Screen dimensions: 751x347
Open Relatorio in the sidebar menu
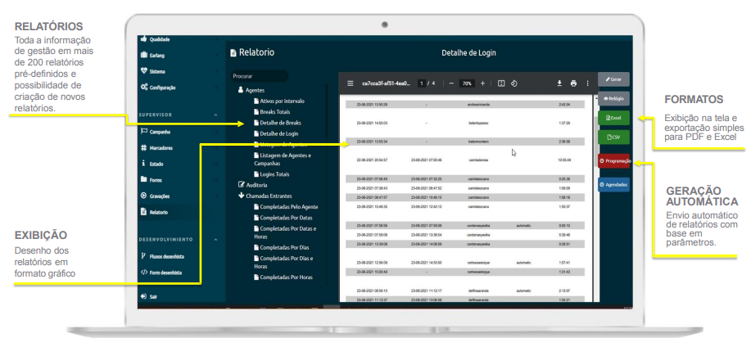[x=159, y=212]
